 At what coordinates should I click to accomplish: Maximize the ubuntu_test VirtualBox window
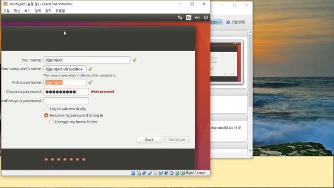(192, 4)
